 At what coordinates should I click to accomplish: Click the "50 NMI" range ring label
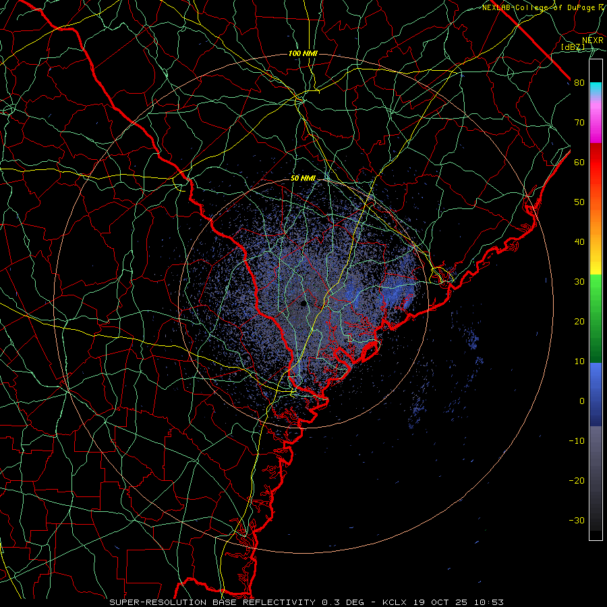303,178
